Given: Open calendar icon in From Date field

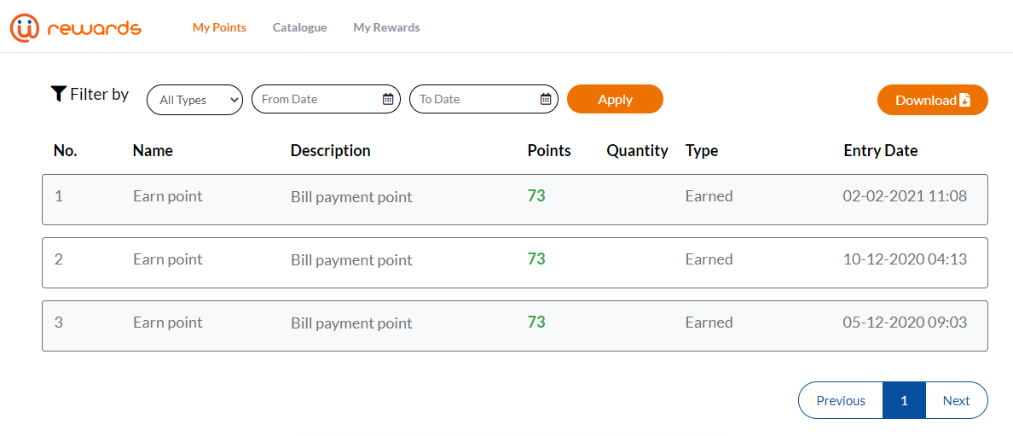Looking at the screenshot, I should (x=388, y=99).
